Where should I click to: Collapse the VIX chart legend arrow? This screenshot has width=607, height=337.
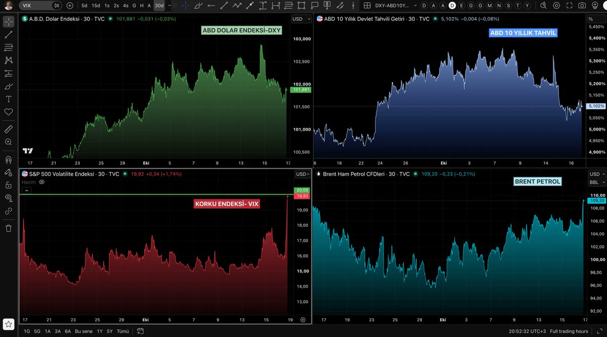27,191
